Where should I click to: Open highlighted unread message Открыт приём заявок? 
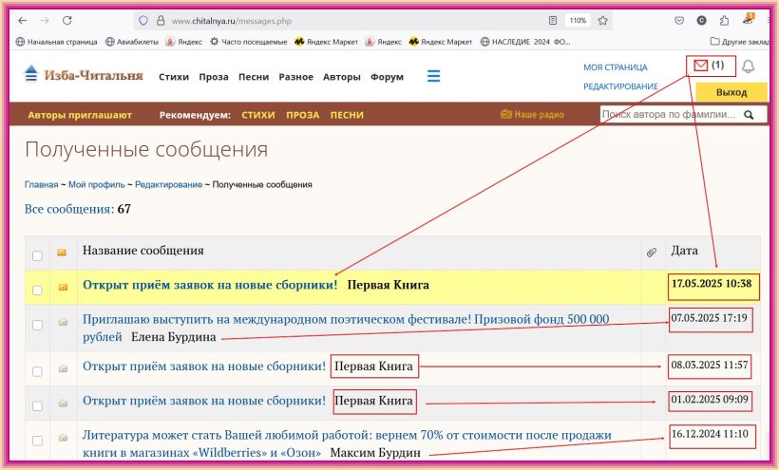pos(210,285)
